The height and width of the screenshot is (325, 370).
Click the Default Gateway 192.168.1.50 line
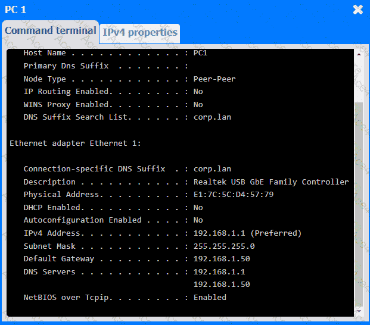coord(136,259)
